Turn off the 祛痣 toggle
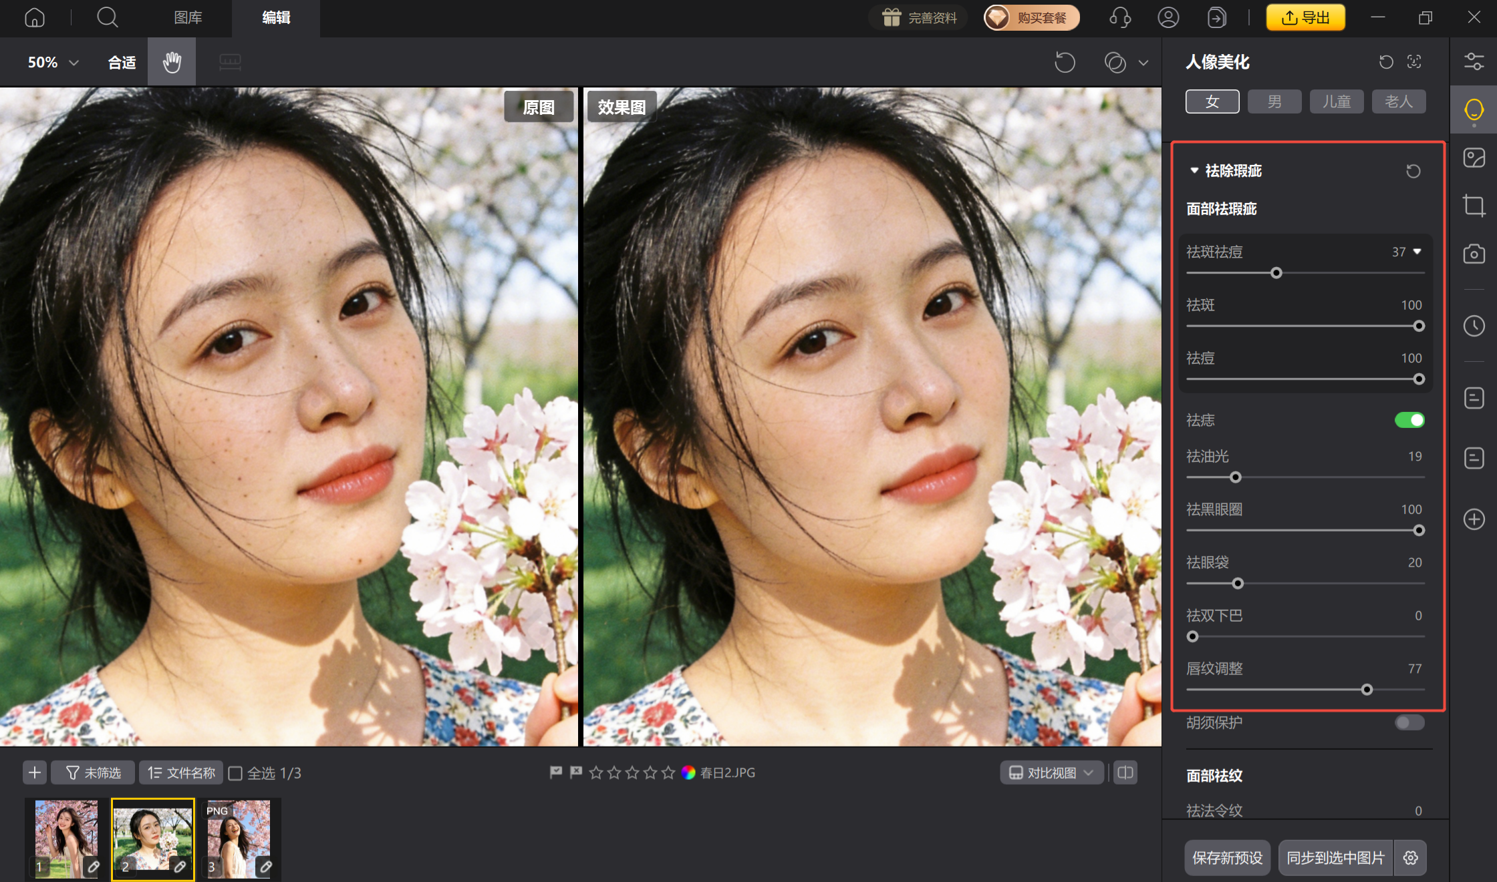This screenshot has height=882, width=1497. (1409, 420)
